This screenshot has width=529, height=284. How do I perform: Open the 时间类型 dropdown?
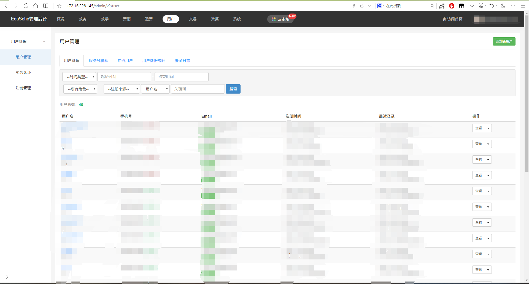[x=79, y=77]
